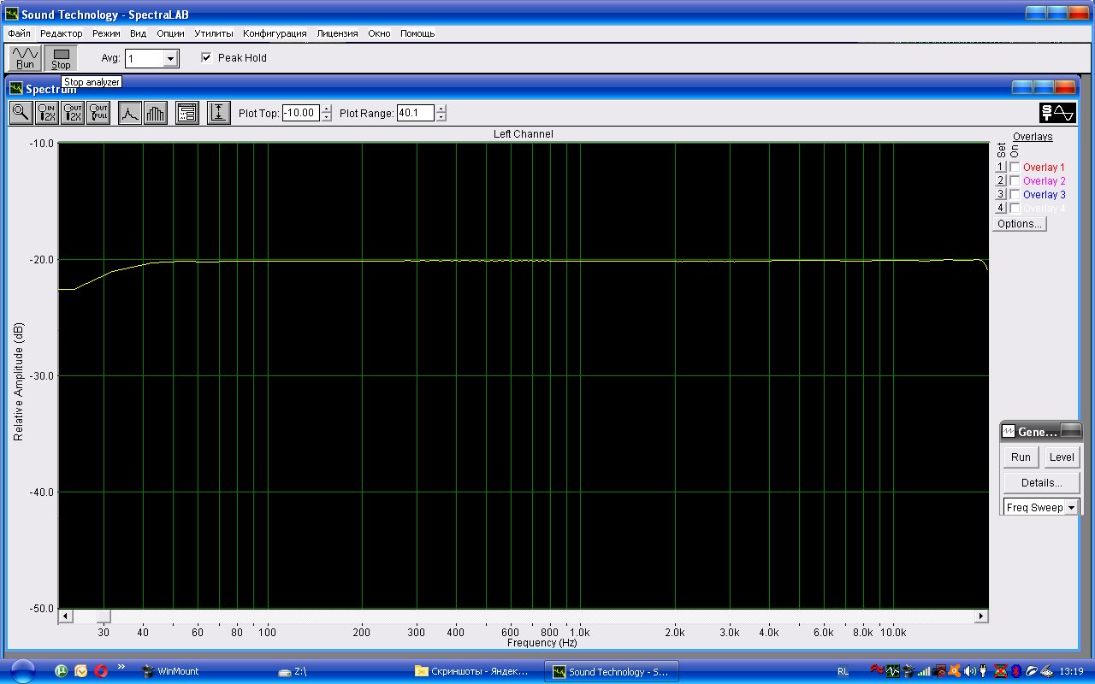The height and width of the screenshot is (684, 1095).
Task: Click the SpectraLAB application title bar icon
Action: tap(12, 14)
